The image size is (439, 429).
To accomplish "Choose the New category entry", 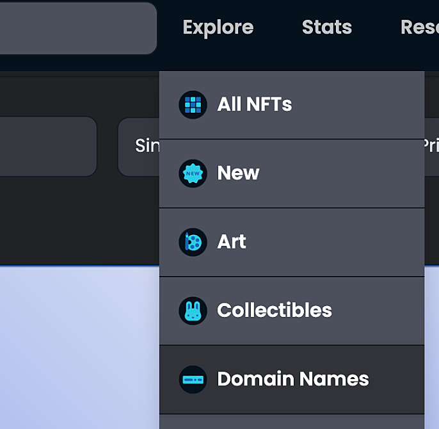I will pyautogui.click(x=292, y=174).
